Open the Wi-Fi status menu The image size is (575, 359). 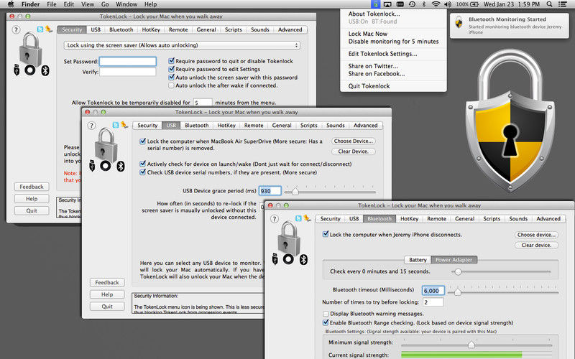(x=436, y=4)
